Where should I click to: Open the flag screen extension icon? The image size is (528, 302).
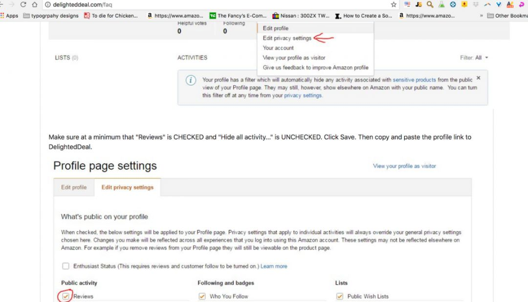(407, 4)
